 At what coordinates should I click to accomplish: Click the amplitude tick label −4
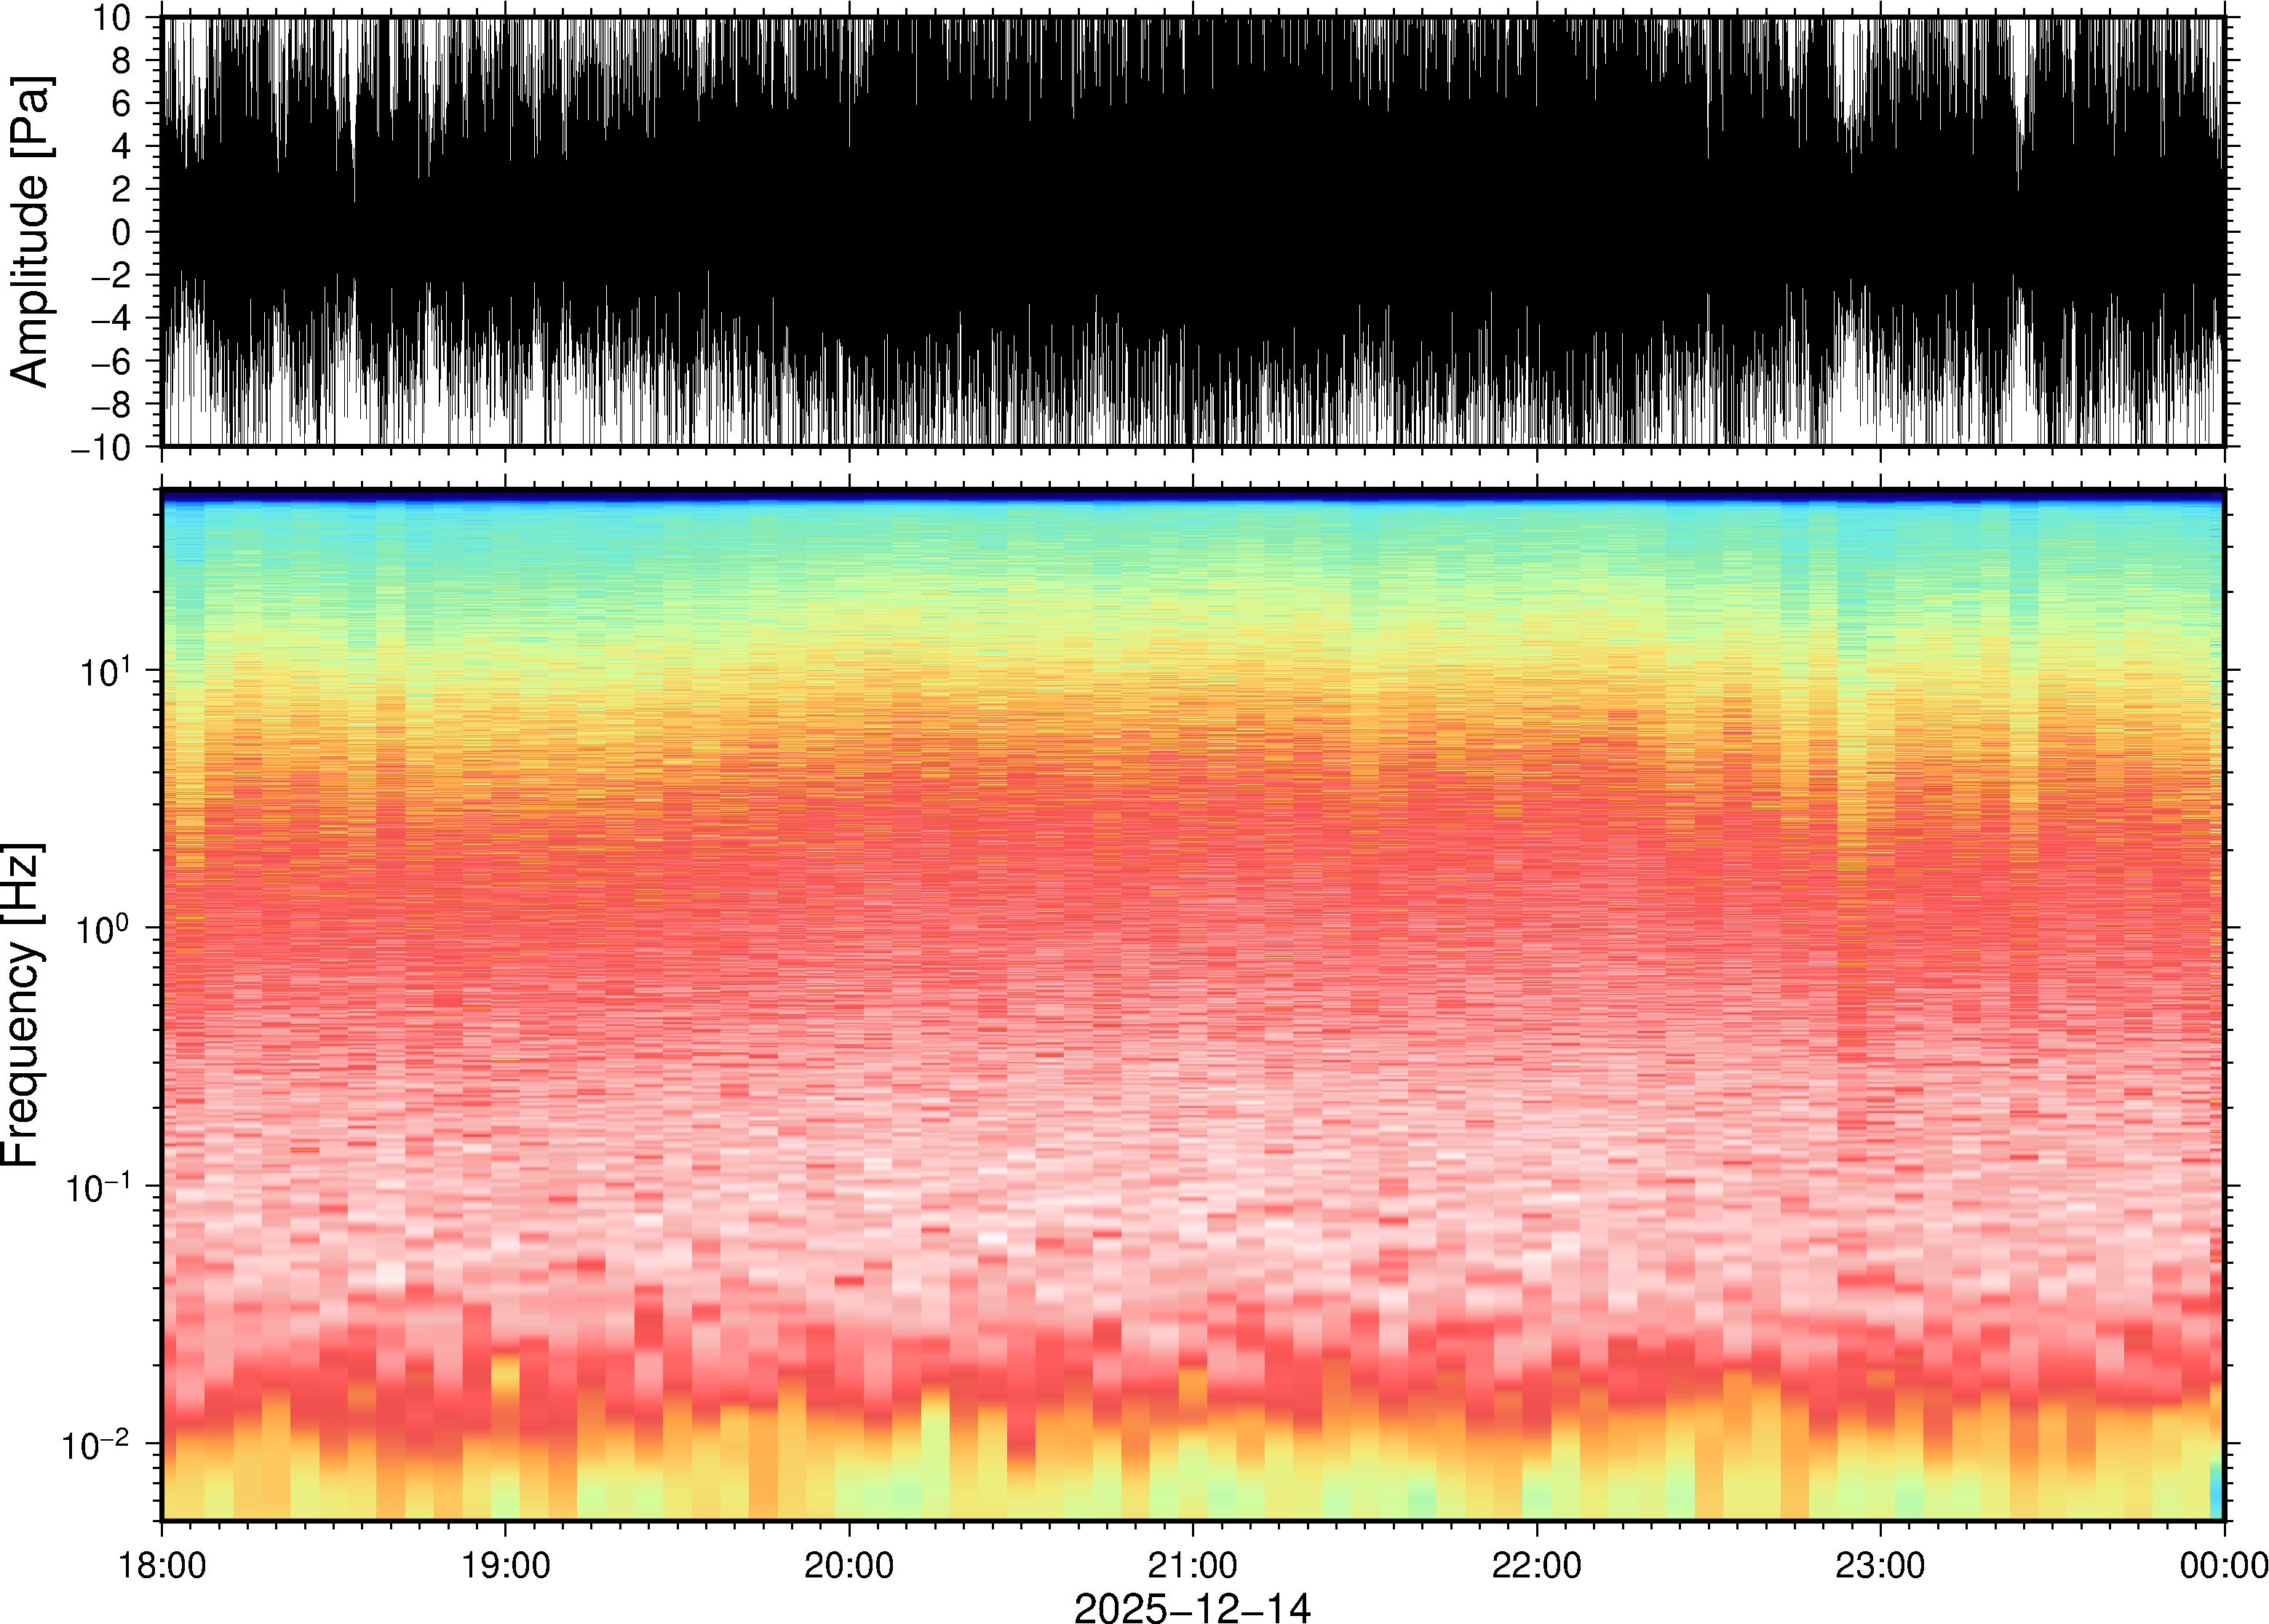coord(110,318)
